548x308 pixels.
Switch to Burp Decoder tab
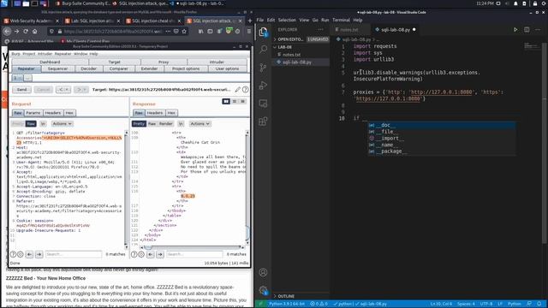(x=88, y=68)
